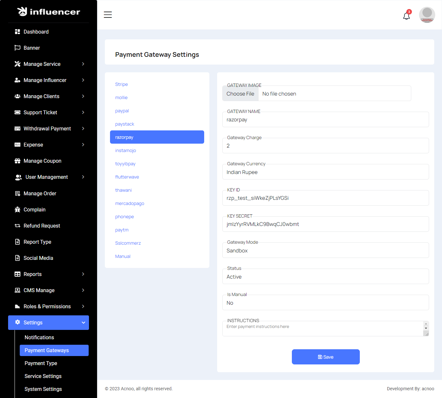Open the Is Manual dropdown

(x=325, y=303)
